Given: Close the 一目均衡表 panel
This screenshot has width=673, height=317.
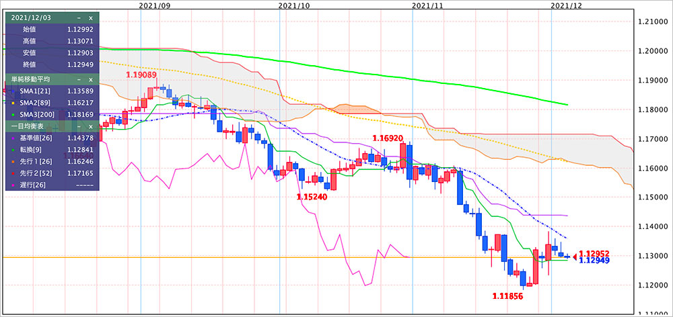Looking at the screenshot, I should [x=91, y=126].
